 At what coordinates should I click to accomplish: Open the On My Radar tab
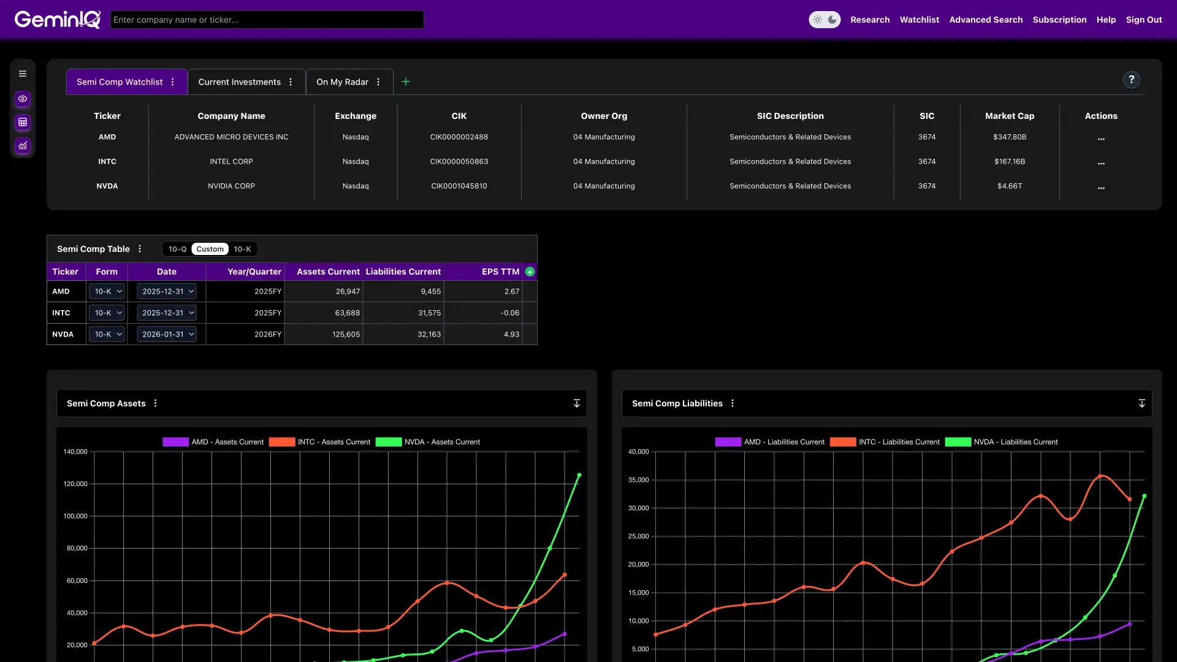(341, 82)
